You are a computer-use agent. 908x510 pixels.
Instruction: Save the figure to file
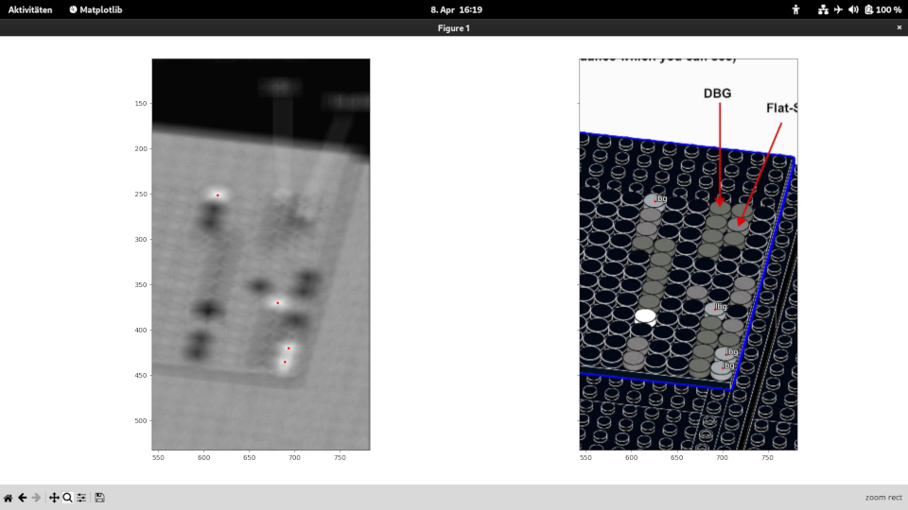[x=99, y=498]
